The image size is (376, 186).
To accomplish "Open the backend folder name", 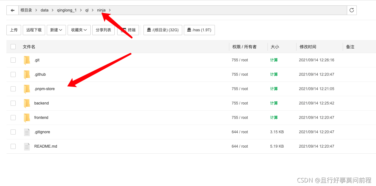I will tap(42, 103).
